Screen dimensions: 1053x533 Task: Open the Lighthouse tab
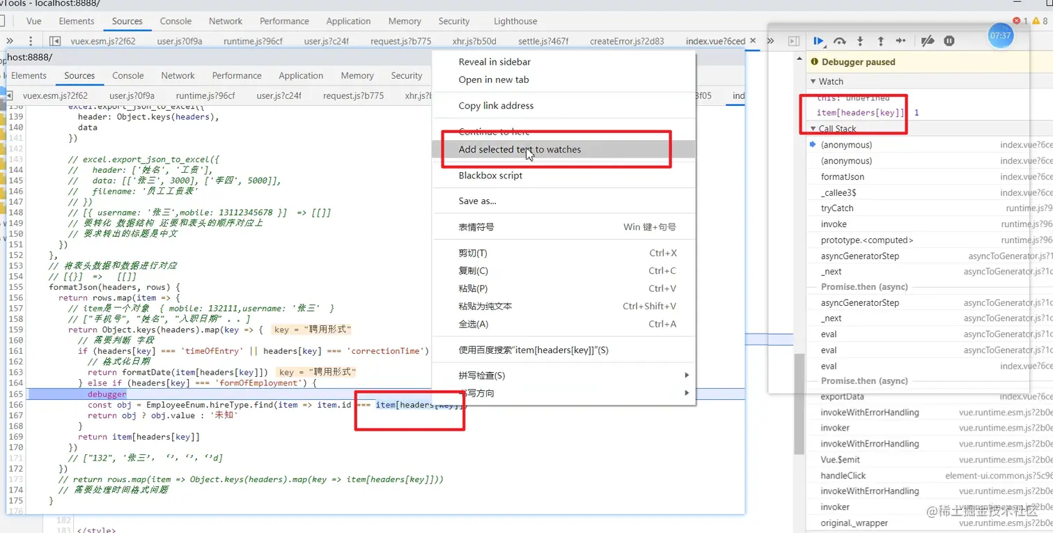(x=515, y=21)
